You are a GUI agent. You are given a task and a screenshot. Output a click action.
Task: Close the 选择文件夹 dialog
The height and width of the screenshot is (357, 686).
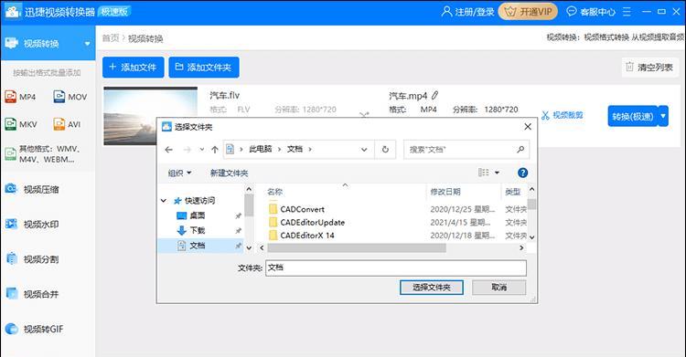coord(528,127)
